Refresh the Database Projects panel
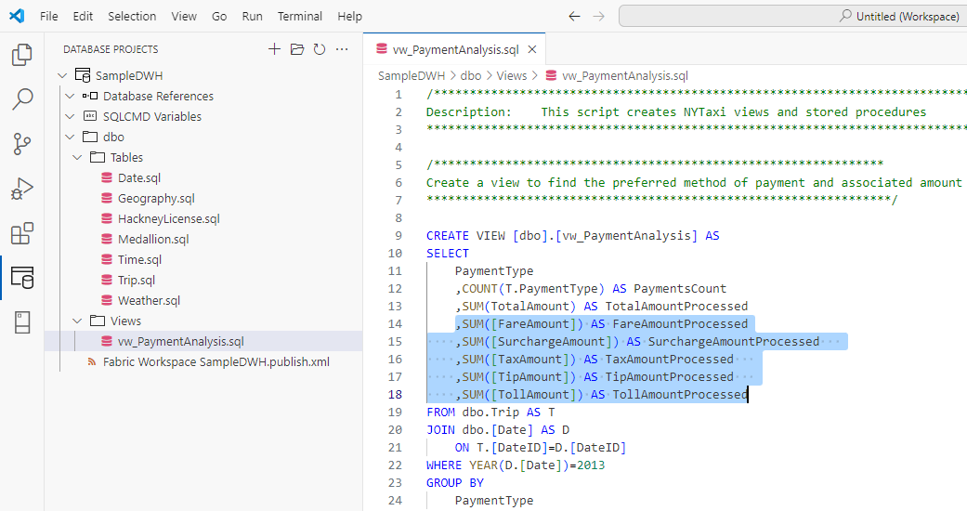The height and width of the screenshot is (511, 967). tap(319, 49)
